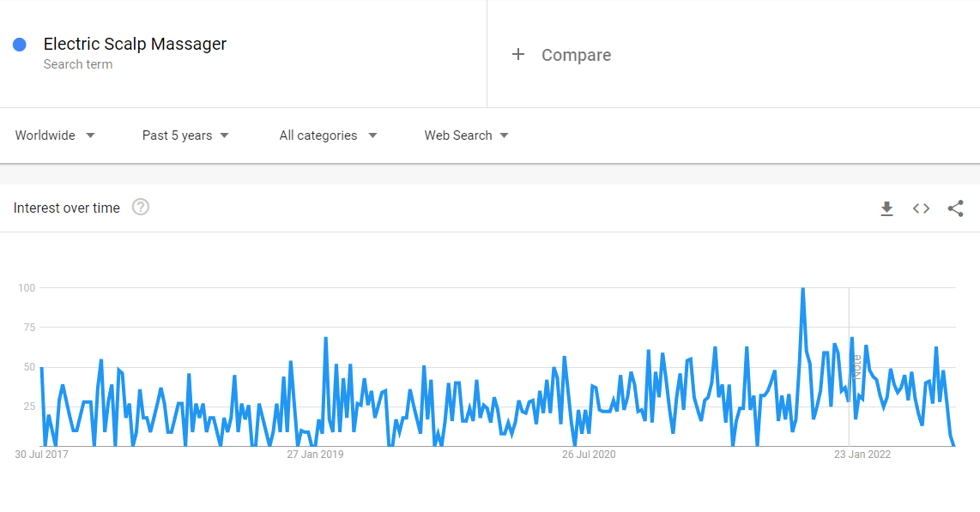The image size is (980, 512).
Task: Change the Web Search type dropdown
Action: (x=466, y=136)
